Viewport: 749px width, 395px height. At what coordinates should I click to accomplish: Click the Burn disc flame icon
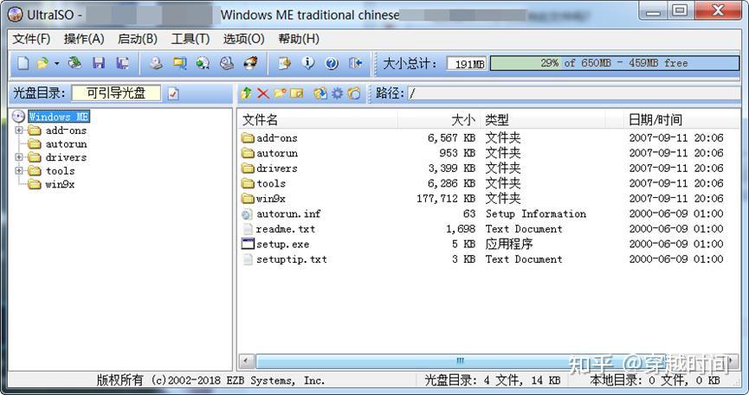point(250,63)
